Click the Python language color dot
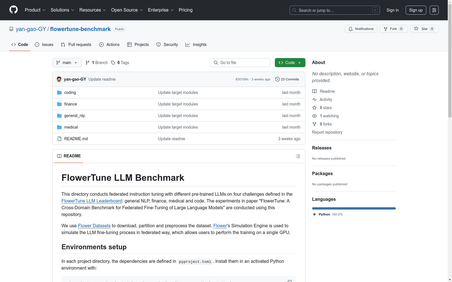452x282 pixels. point(314,214)
